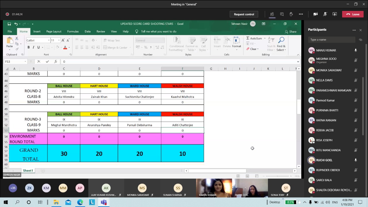Expand the +35 more participants bubble
The image size is (368, 207).
click(x=13, y=188)
